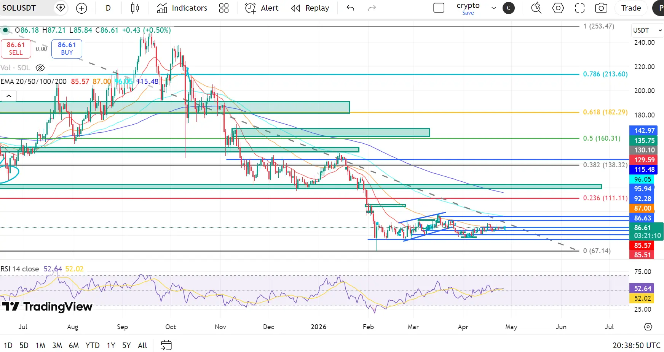Open the Trade panel
Viewport: 664px width, 352px height.
tap(631, 8)
